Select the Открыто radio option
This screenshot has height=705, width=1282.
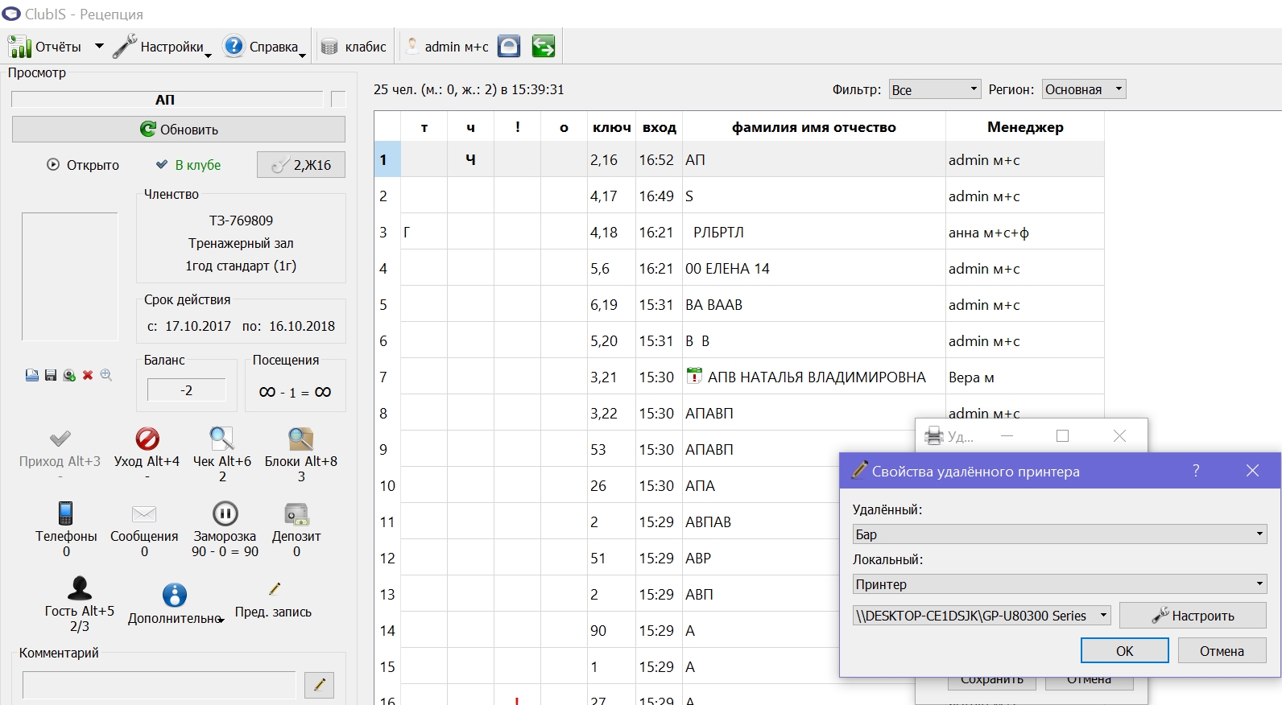[83, 165]
